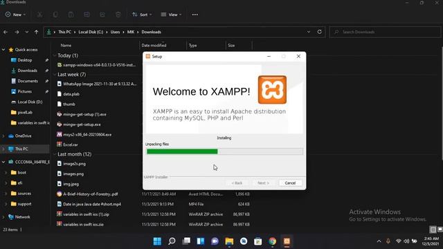Click the XAMPP installing progress bar

(x=224, y=151)
